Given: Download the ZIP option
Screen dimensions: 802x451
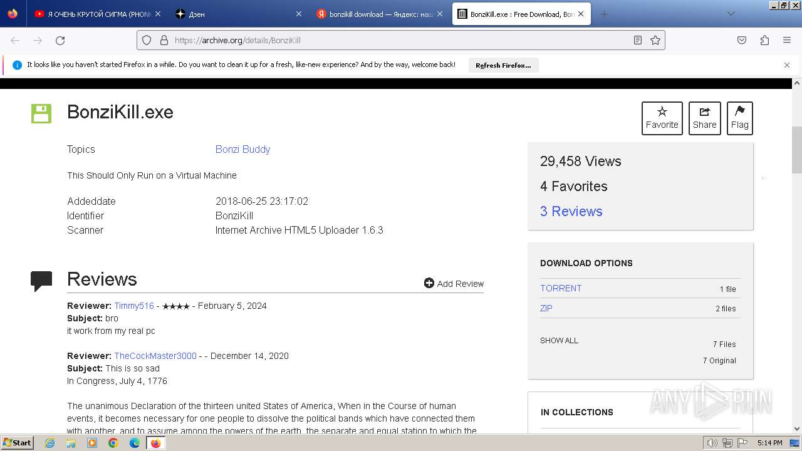Looking at the screenshot, I should [x=546, y=308].
